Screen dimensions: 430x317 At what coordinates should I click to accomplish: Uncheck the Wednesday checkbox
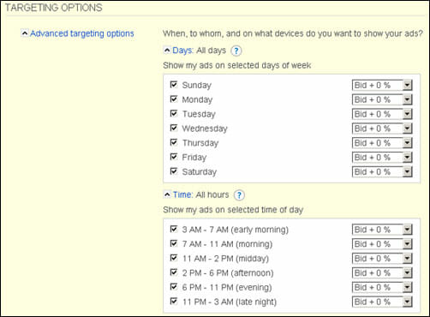174,128
